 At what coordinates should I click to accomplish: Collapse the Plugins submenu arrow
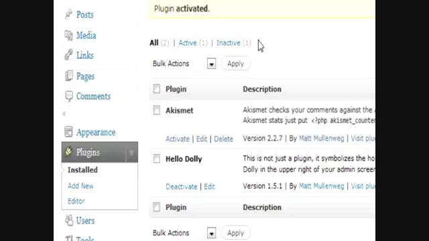pos(131,153)
